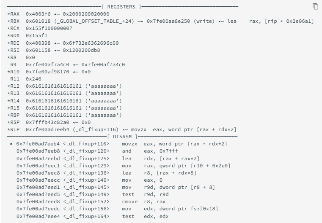The image size is (322, 223).
Task: Select the RIP line showing _dl_fixup+116
Action: point(122,129)
